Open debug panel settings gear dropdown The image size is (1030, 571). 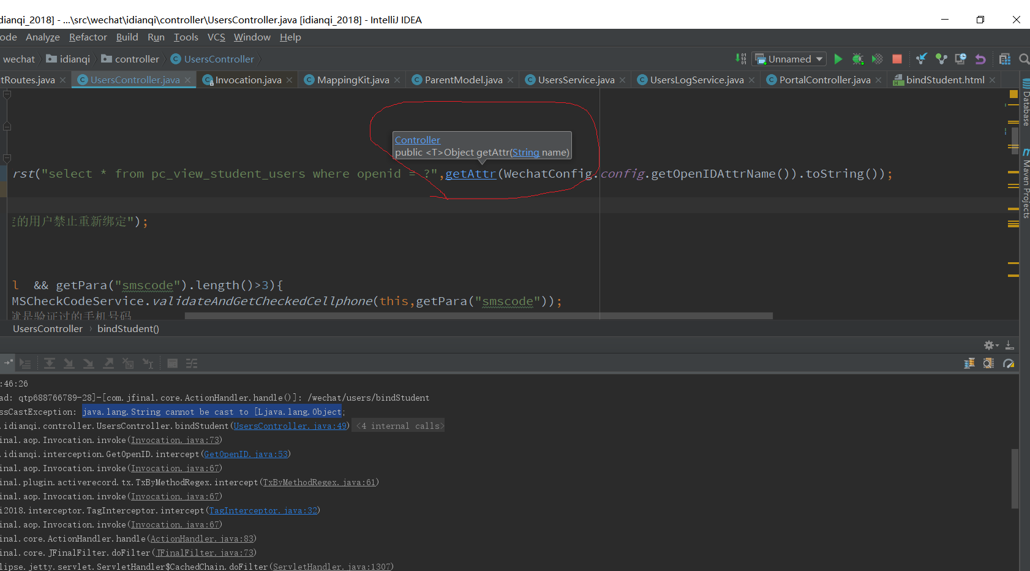pos(991,346)
